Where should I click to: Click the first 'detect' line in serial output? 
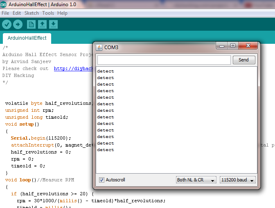[x=106, y=71]
